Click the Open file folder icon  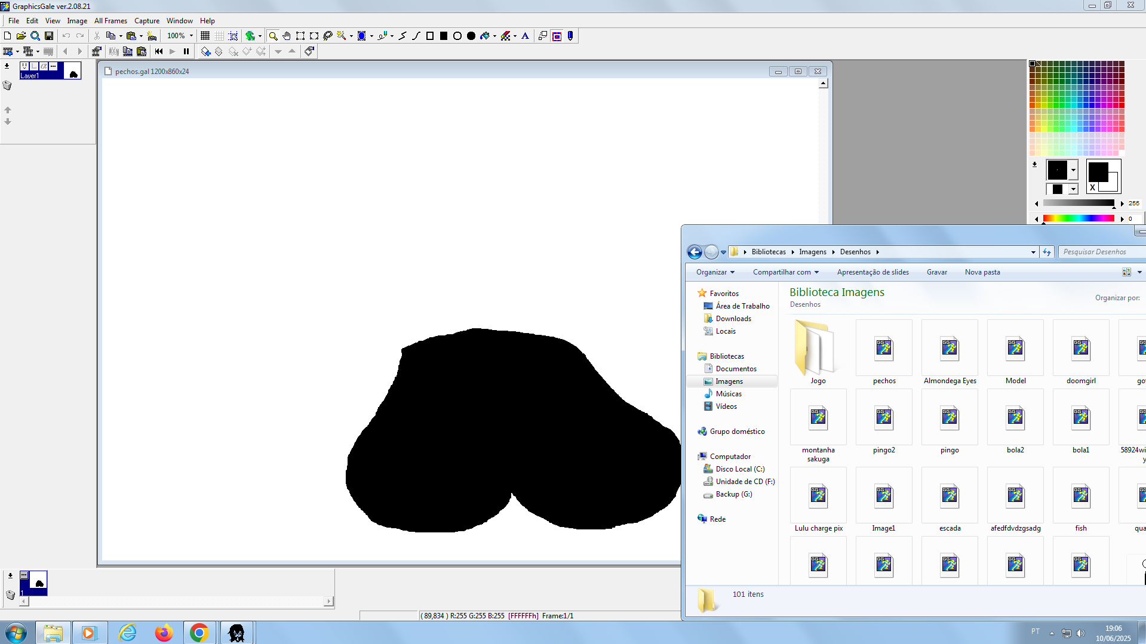pos(21,36)
